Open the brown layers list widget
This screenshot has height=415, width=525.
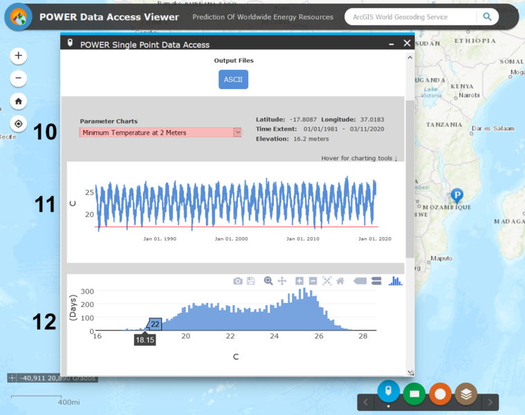point(466,394)
